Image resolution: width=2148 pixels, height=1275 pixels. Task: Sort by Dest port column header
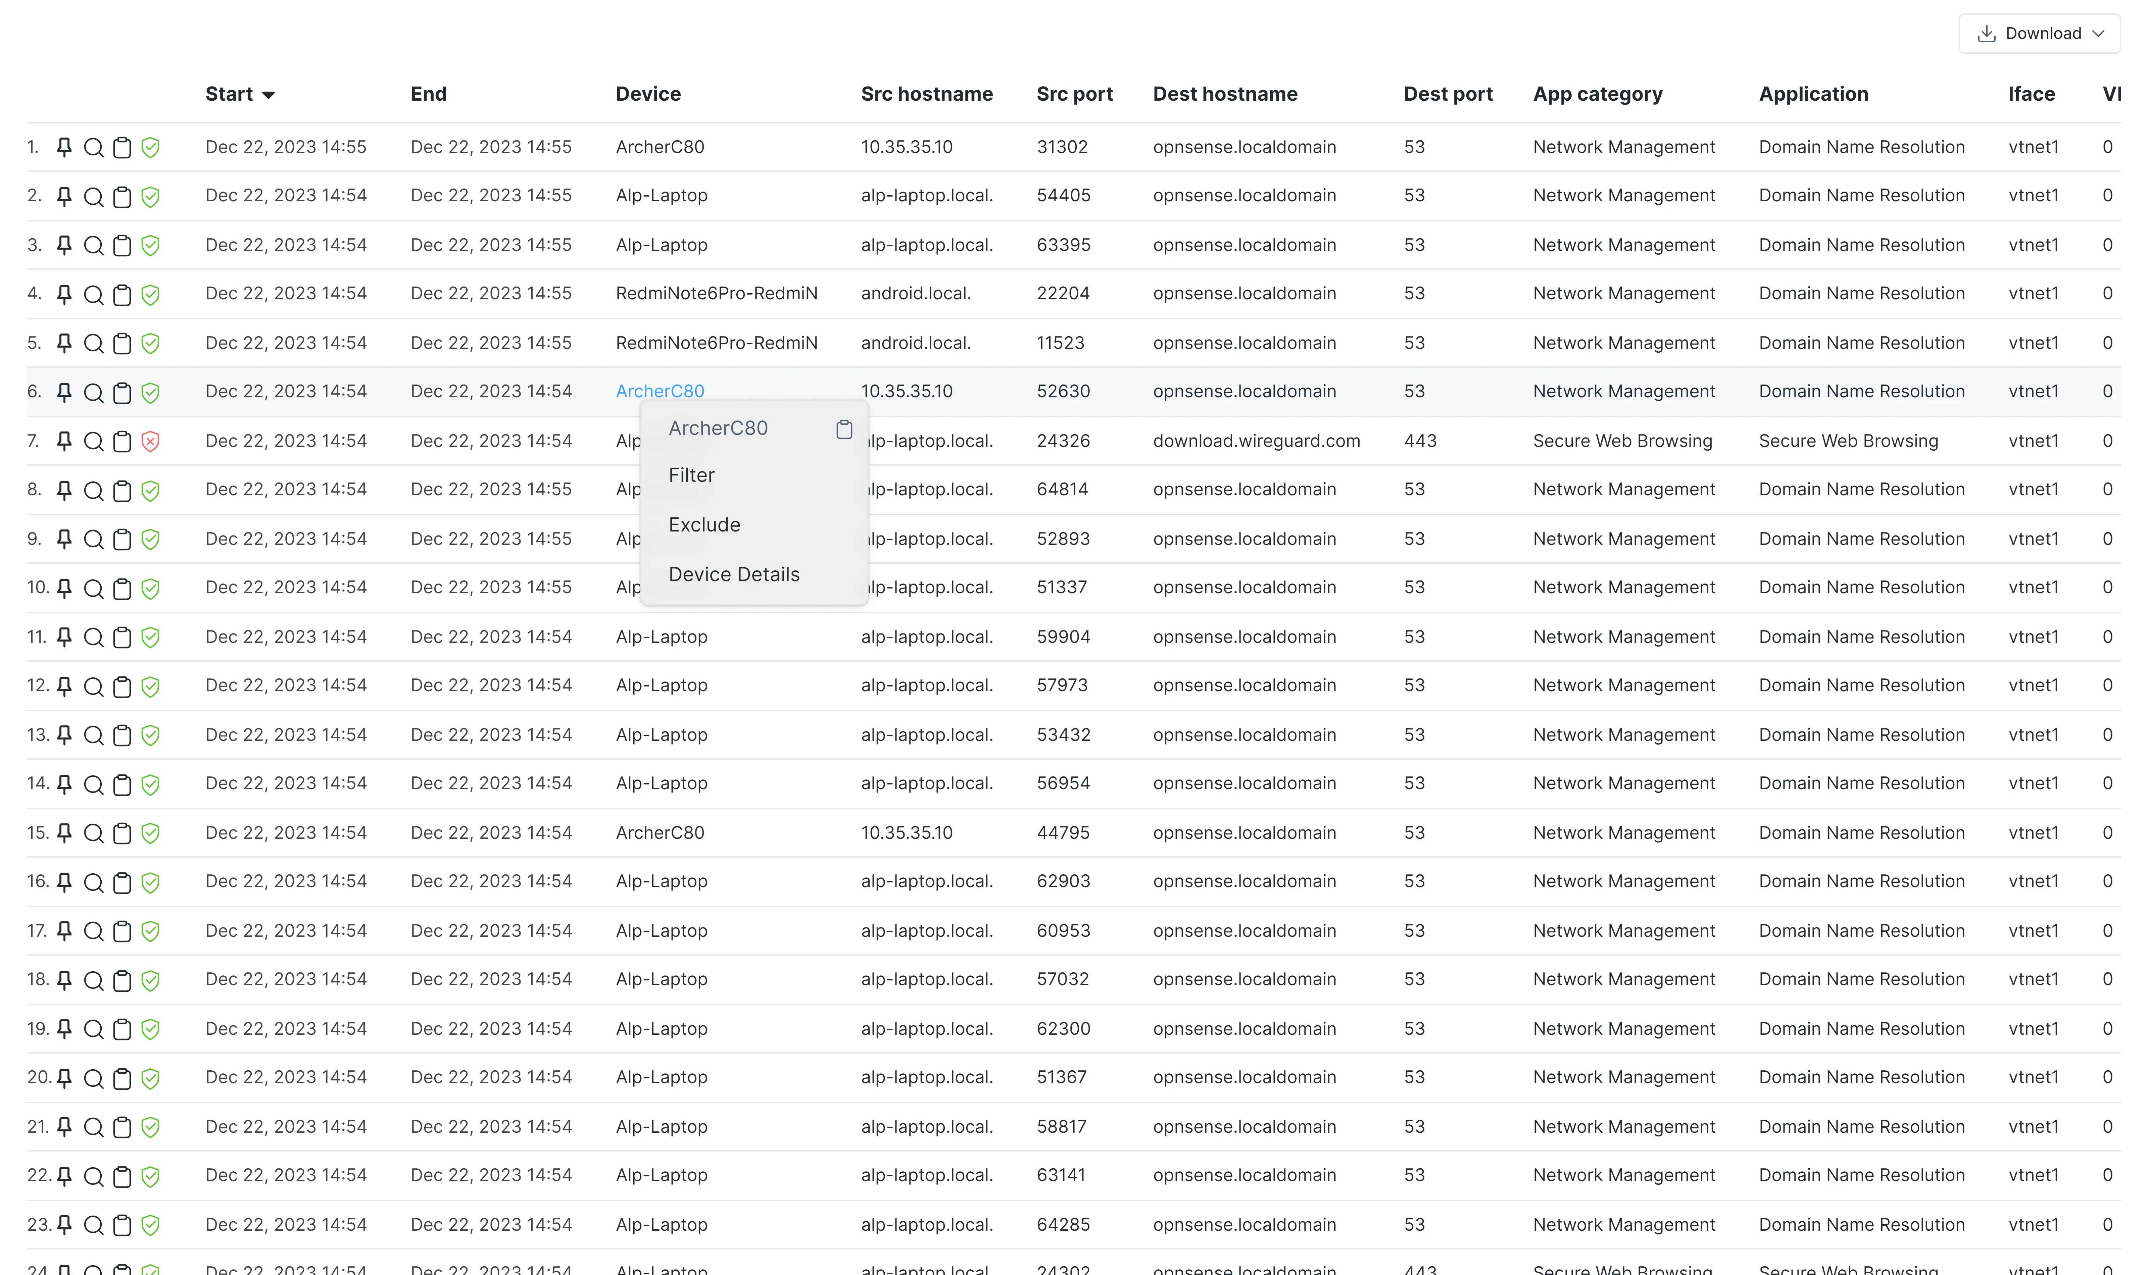(1448, 94)
